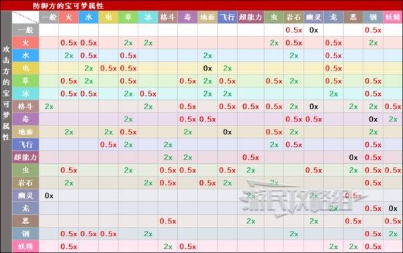Image resolution: width=403 pixels, height=253 pixels.
Task: Click the 恶 attacker row label
Action: coord(26,221)
